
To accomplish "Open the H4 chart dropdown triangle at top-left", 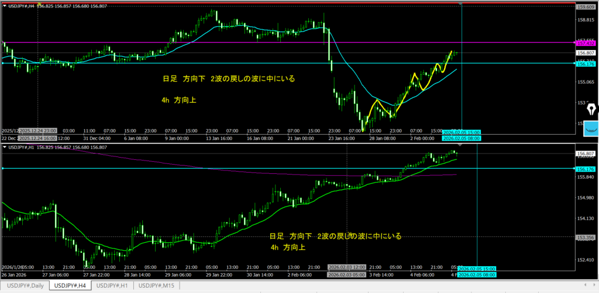I will (5, 6).
